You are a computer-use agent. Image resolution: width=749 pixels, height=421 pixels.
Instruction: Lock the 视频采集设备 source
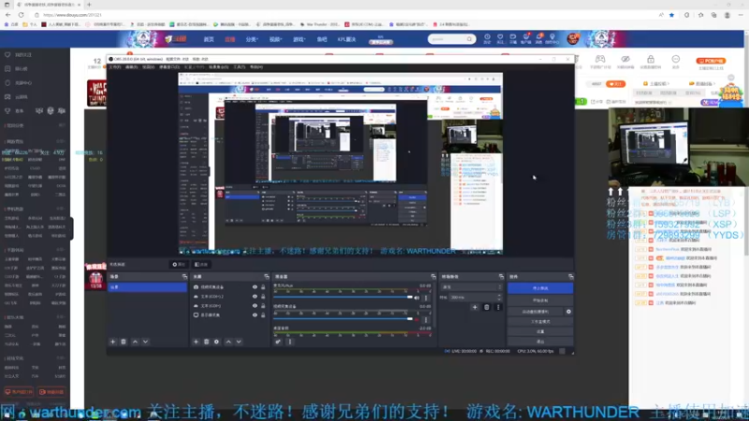click(263, 287)
